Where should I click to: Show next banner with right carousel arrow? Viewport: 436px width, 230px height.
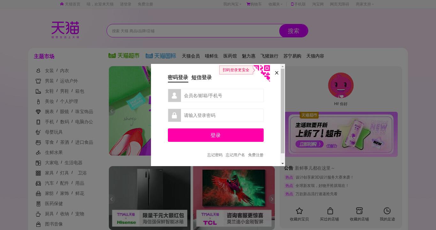point(272,199)
